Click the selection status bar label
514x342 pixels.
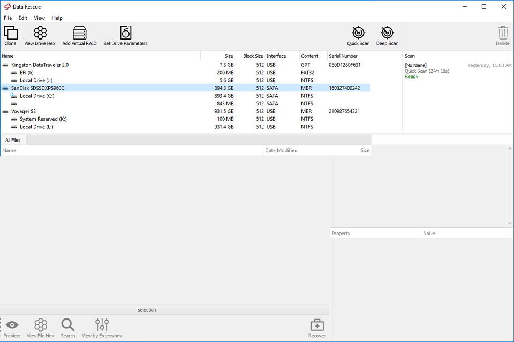pyautogui.click(x=147, y=310)
